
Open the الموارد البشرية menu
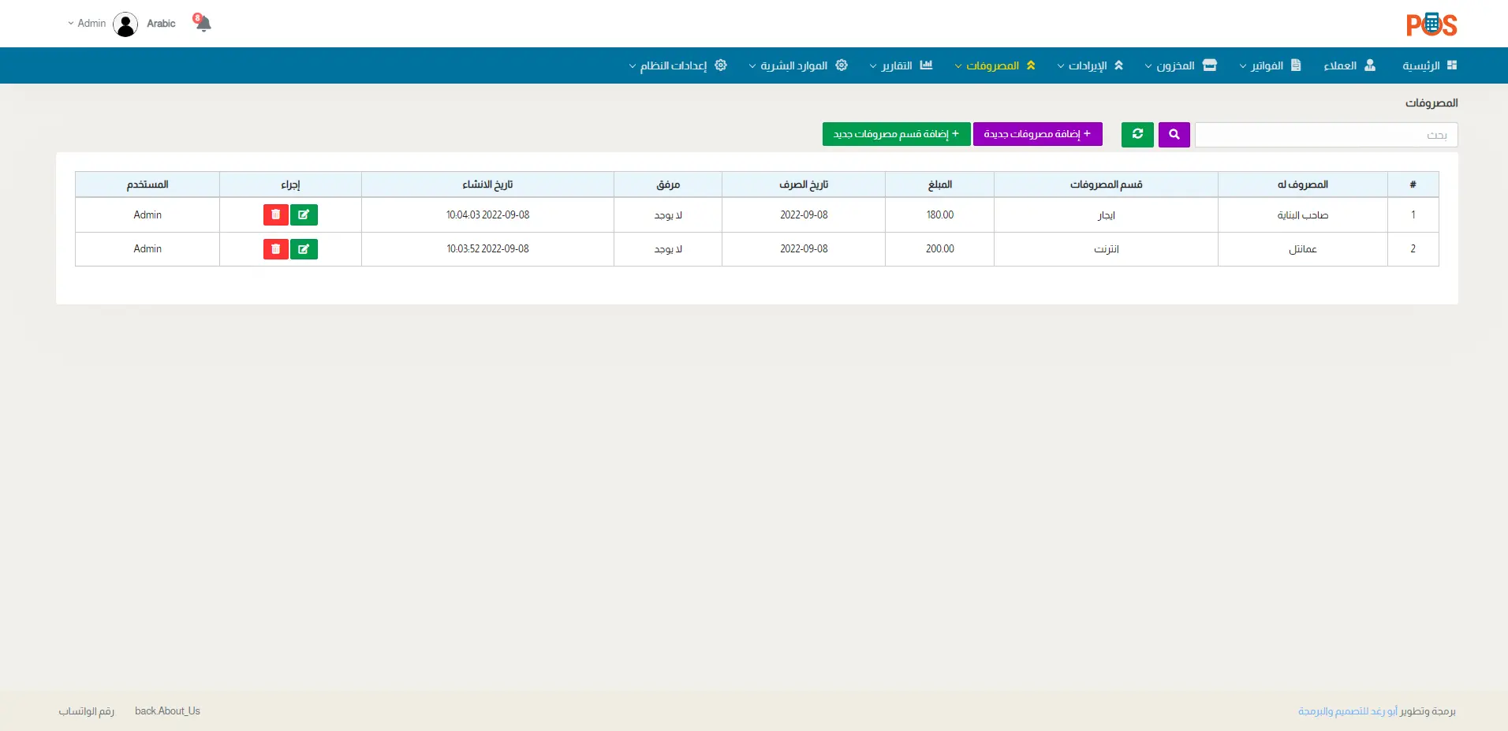pos(798,65)
